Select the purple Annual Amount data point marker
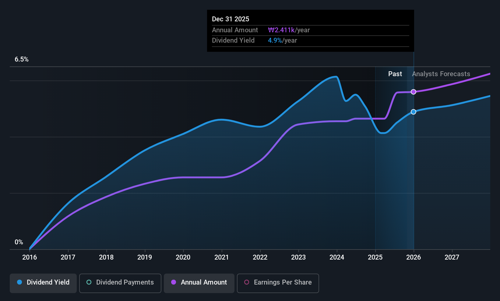This screenshot has width=500, height=301. [x=414, y=92]
